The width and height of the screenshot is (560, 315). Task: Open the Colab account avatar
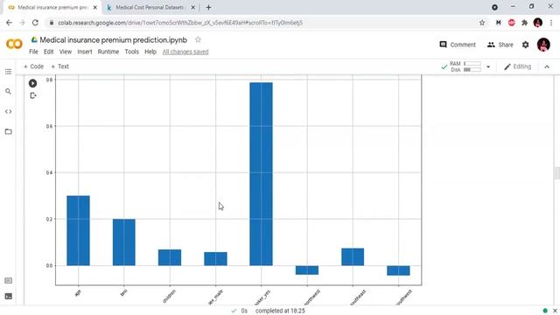(543, 45)
